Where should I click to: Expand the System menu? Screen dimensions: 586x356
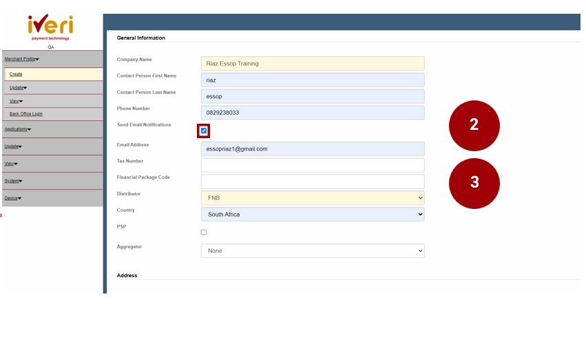(x=12, y=181)
